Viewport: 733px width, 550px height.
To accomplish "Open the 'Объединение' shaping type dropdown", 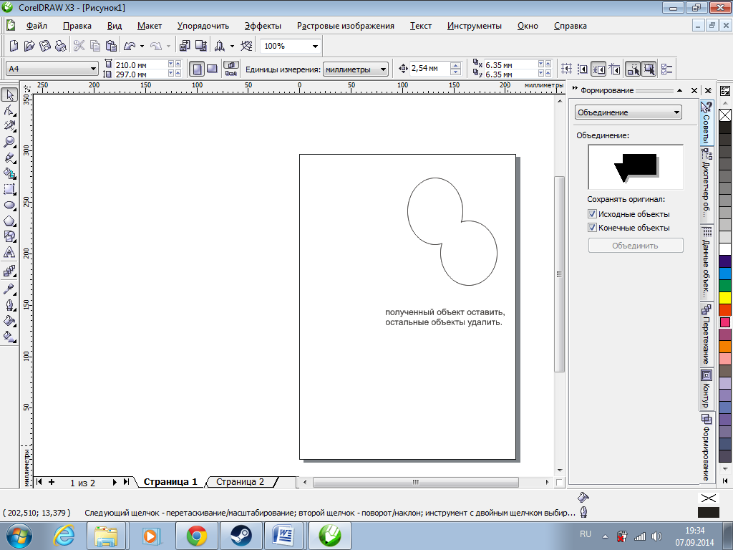I will [x=676, y=112].
